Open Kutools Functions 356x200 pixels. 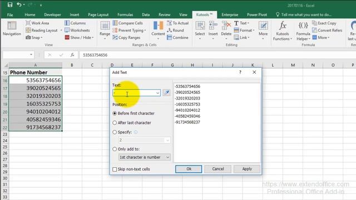283,31
